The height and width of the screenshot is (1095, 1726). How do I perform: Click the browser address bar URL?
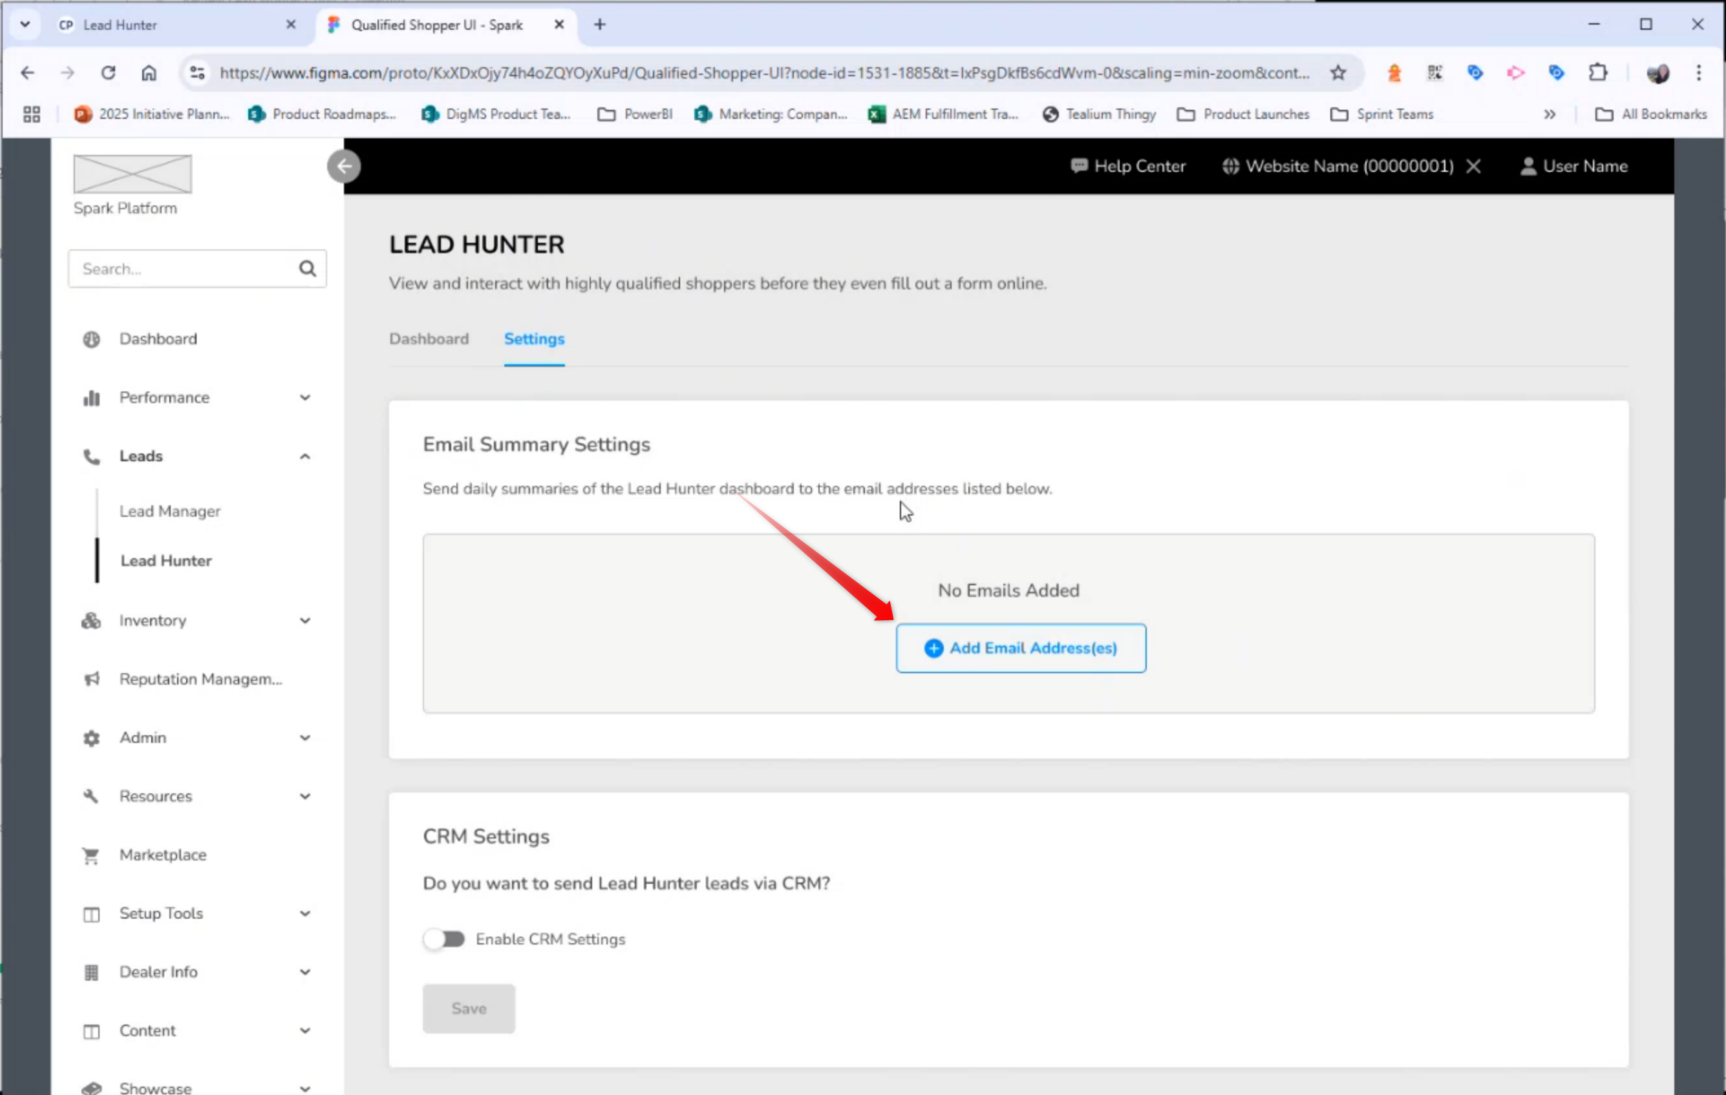tap(765, 72)
